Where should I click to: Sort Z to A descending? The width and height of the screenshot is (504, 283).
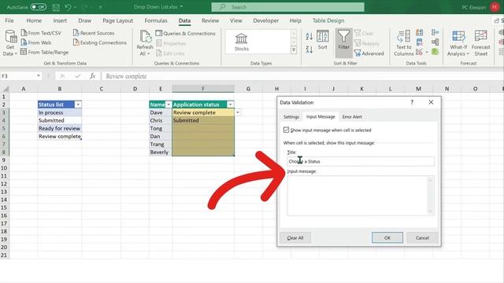click(309, 49)
